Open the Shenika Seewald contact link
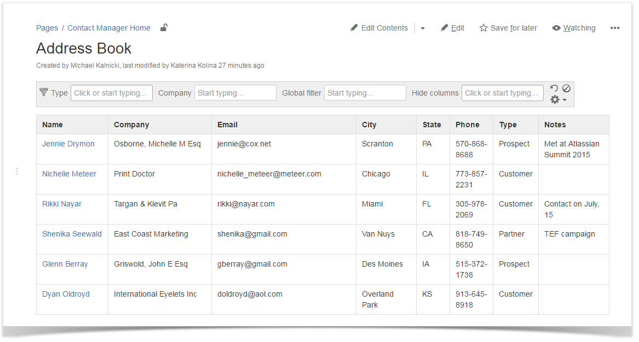 [72, 234]
